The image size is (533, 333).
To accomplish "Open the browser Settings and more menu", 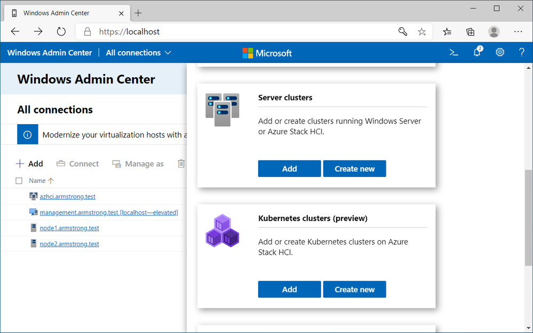I will pos(518,31).
